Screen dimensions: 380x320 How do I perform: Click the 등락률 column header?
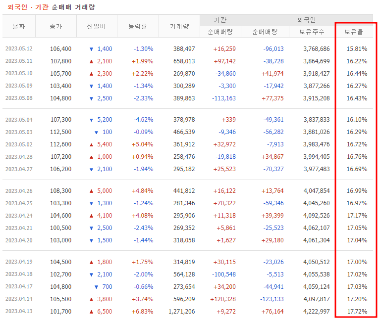(x=138, y=26)
